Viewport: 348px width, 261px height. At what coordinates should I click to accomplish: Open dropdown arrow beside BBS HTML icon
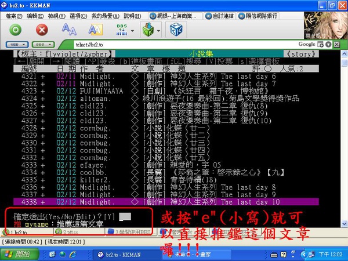coord(132,31)
